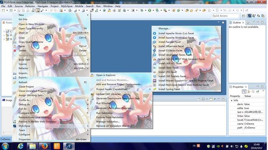This screenshot has width=268, height=150.
Task: Click the Update EAR Libraries icon
Action: pos(92,94)
